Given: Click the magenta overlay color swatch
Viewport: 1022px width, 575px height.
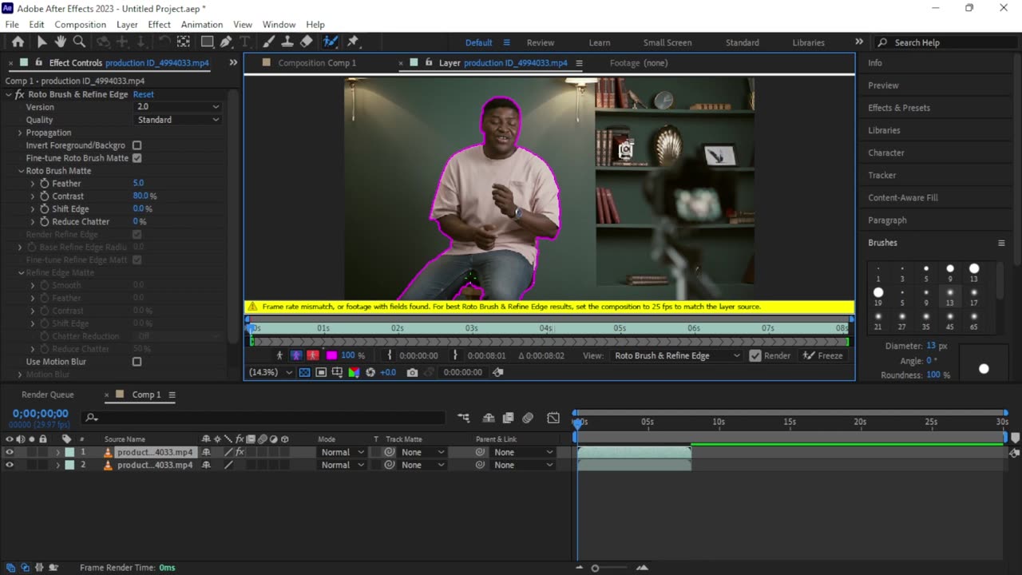Looking at the screenshot, I should pyautogui.click(x=331, y=355).
